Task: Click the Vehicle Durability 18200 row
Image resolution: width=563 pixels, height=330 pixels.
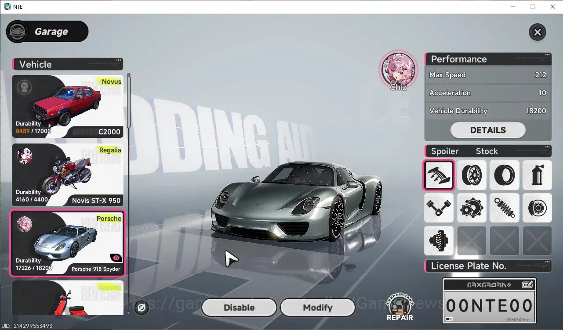Action: [x=488, y=111]
